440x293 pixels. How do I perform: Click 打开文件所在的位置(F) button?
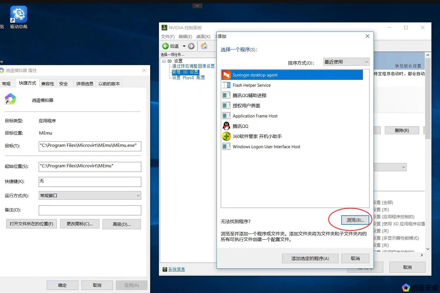[x=31, y=224]
